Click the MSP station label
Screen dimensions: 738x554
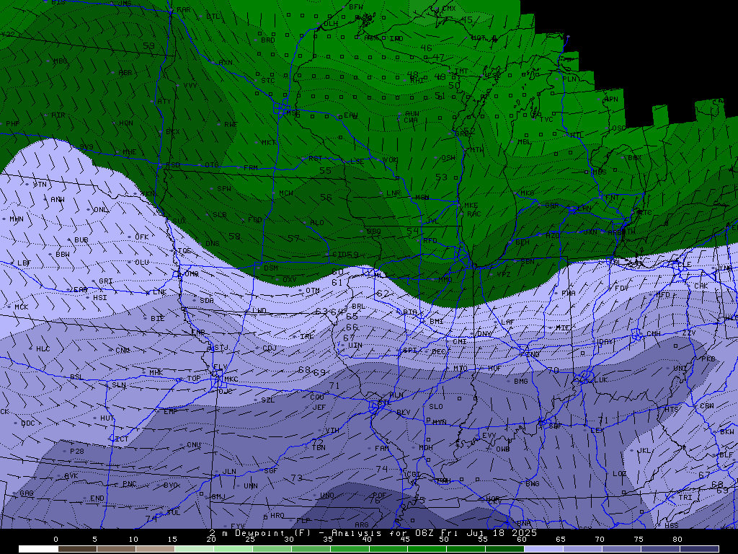click(293, 113)
